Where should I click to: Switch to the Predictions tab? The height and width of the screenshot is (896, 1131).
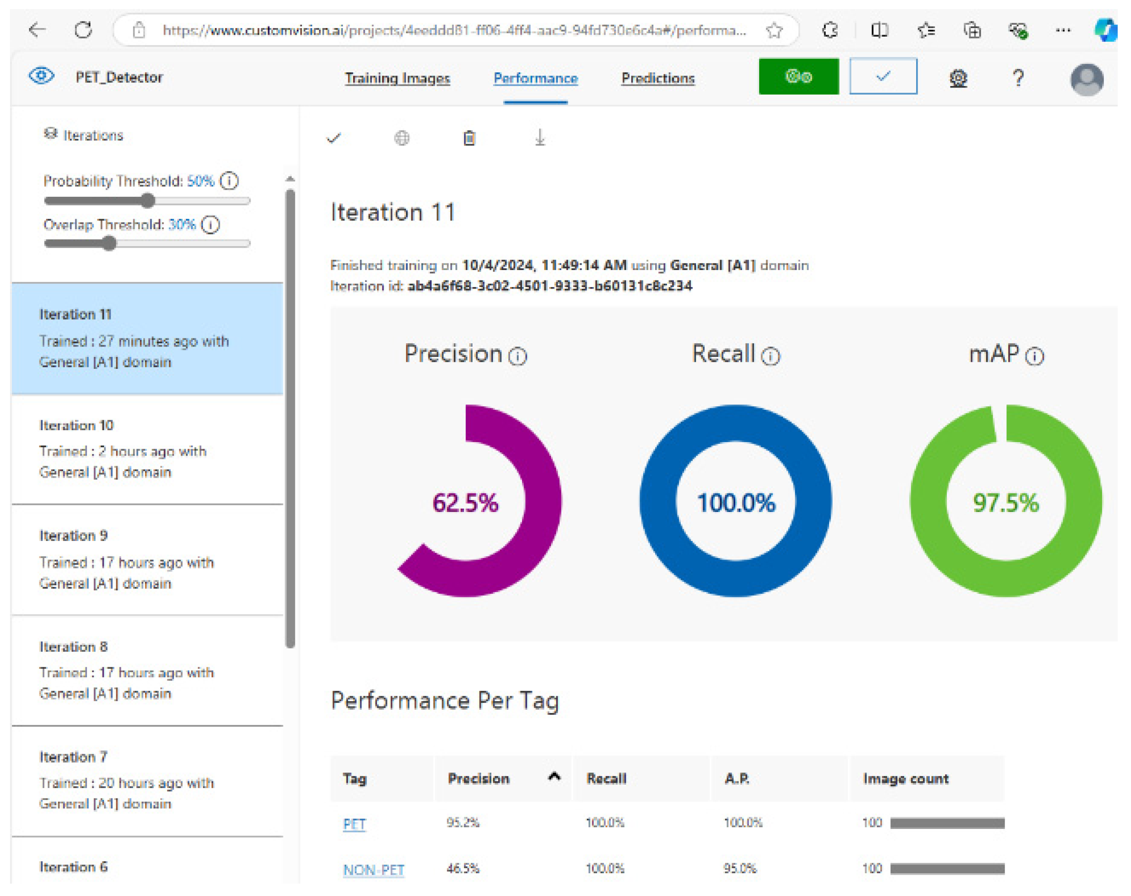tap(658, 78)
